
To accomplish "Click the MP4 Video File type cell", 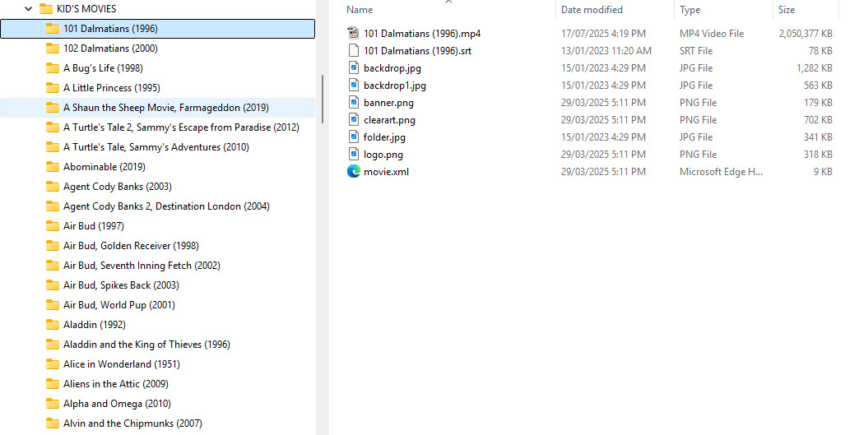I will pos(712,34).
